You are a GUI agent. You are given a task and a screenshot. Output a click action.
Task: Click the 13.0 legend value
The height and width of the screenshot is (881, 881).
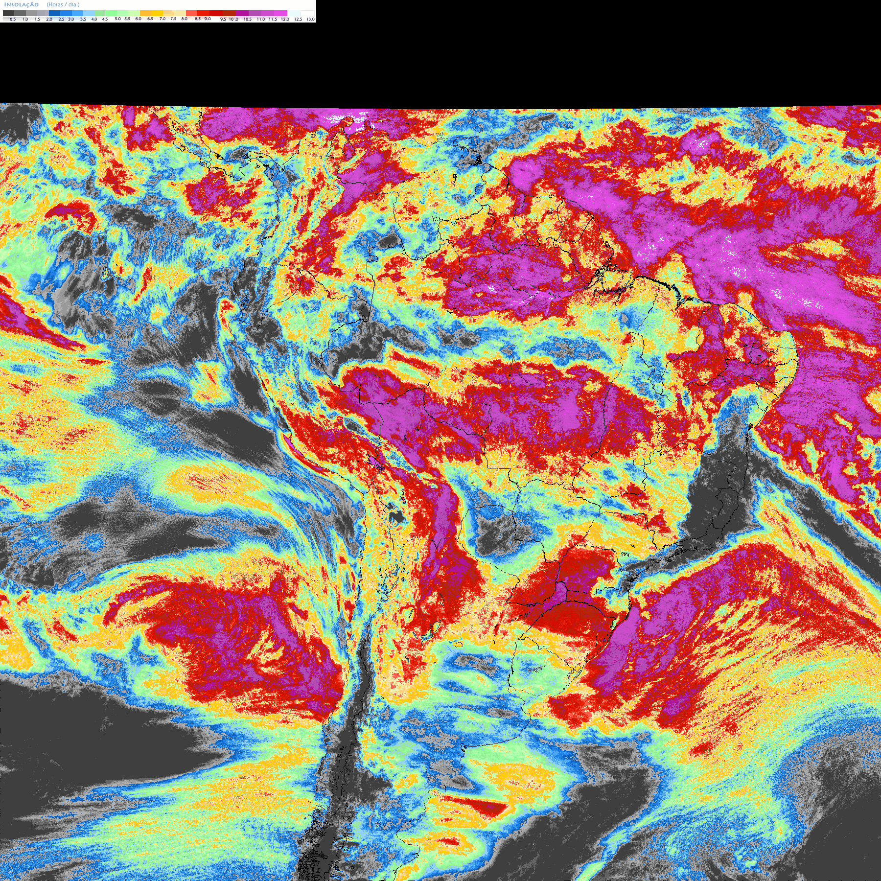click(x=310, y=19)
